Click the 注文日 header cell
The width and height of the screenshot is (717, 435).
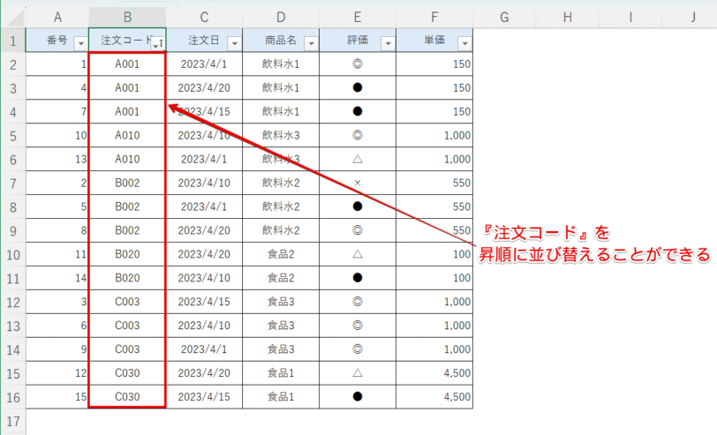204,41
